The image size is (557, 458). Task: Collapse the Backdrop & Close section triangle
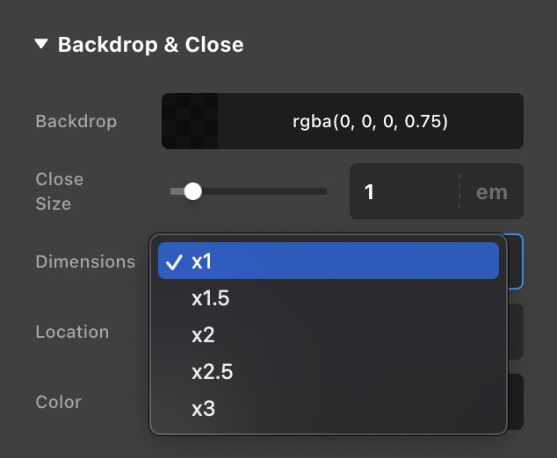(x=41, y=44)
